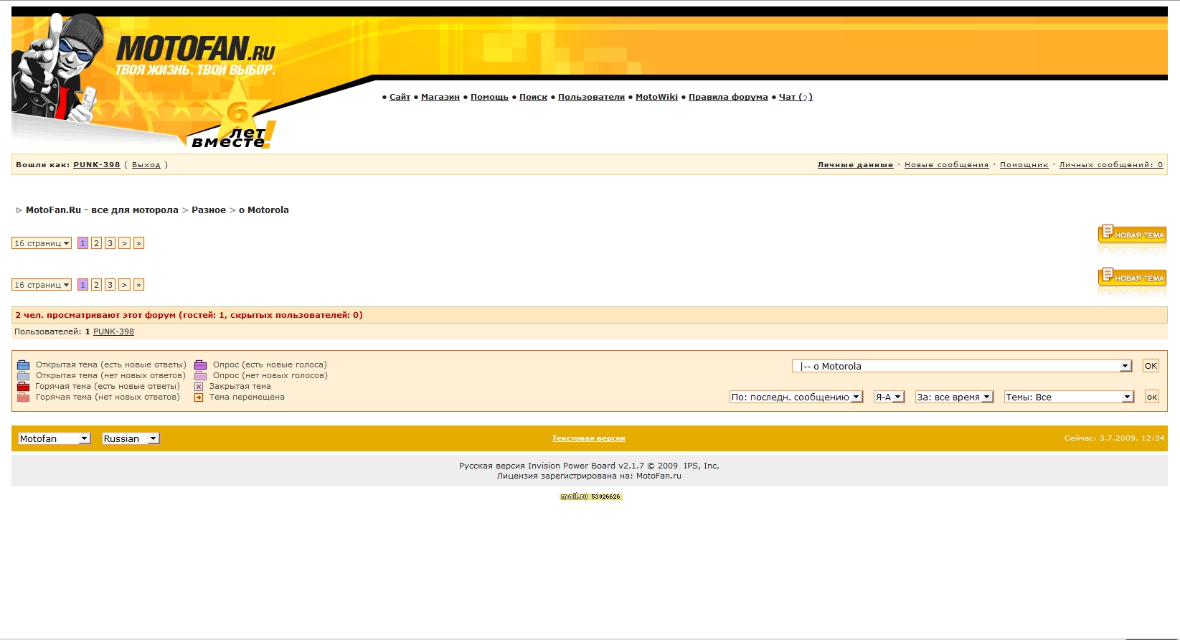Viewport: 1180px width, 640px height.
Task: Click lower pagination next page arrow
Action: tap(124, 285)
